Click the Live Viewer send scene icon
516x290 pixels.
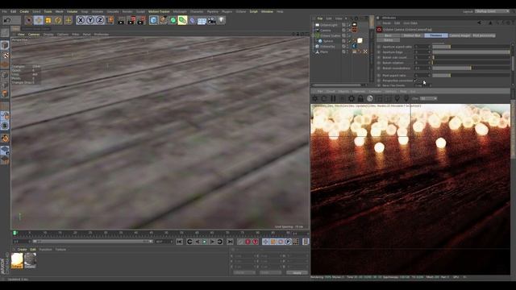pyautogui.click(x=315, y=98)
